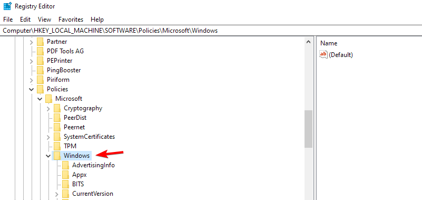Collapse the Windows key chevron

pos(48,156)
